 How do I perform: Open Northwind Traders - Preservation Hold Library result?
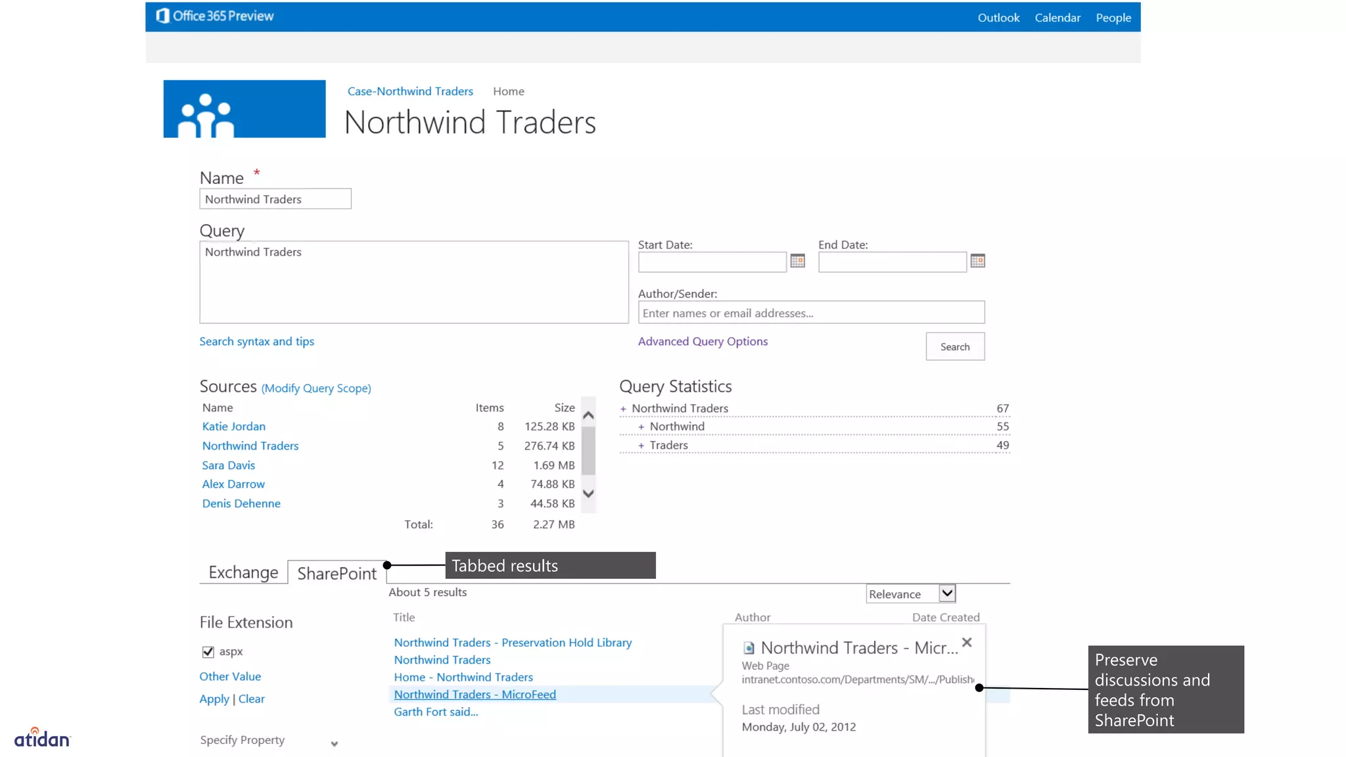(513, 643)
